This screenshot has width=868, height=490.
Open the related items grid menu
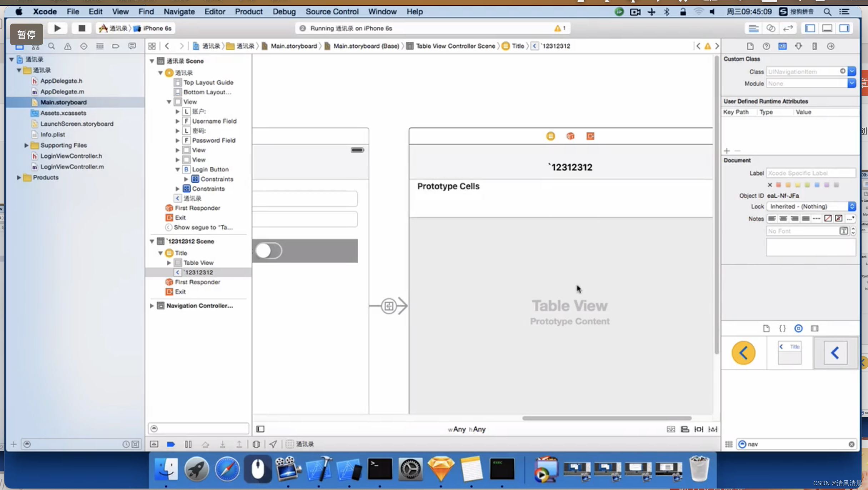(x=152, y=46)
